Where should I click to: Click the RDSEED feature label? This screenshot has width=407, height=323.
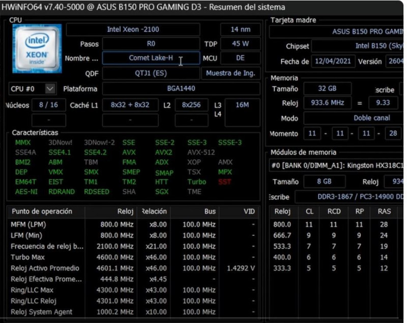pos(97,192)
